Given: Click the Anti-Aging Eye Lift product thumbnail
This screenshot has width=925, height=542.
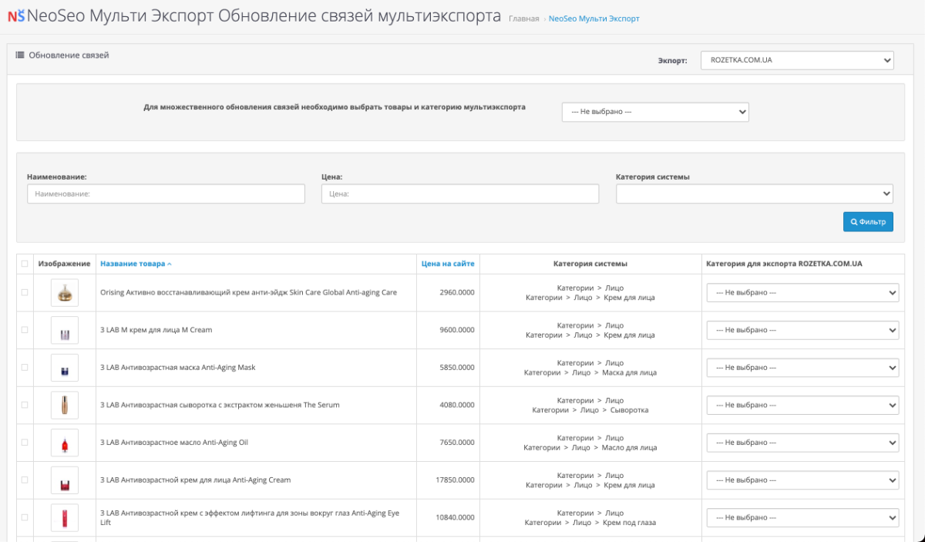Looking at the screenshot, I should tap(65, 517).
